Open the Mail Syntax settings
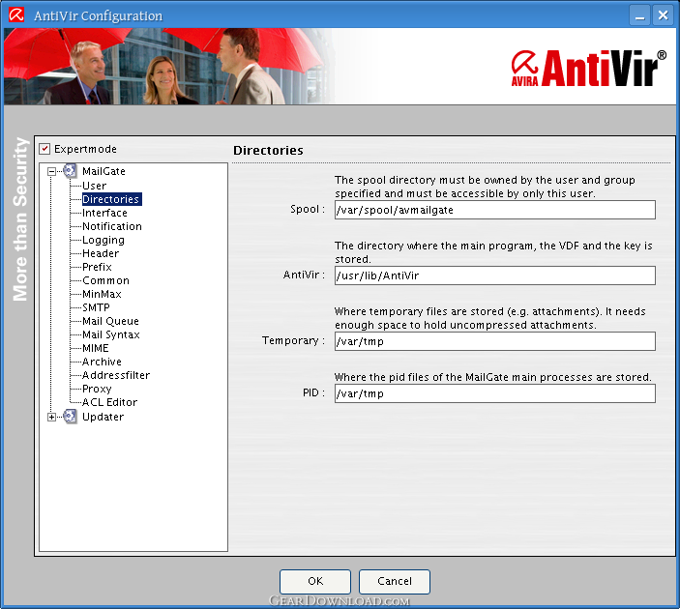The height and width of the screenshot is (609, 680). (111, 334)
